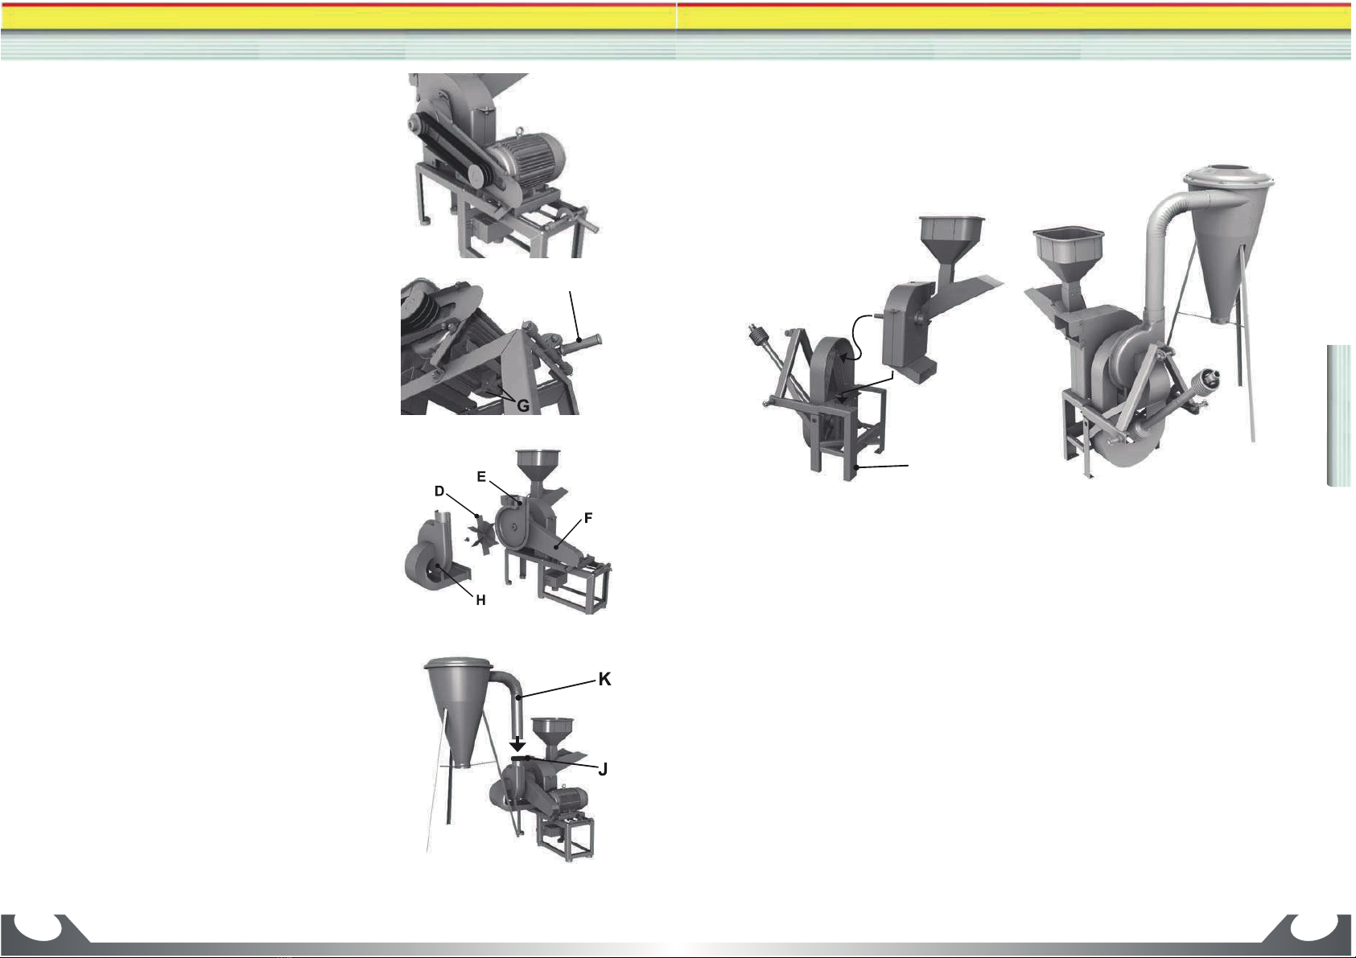Screen dimensions: 1356x958
Task: Click the label letter G
Action: click(x=523, y=406)
